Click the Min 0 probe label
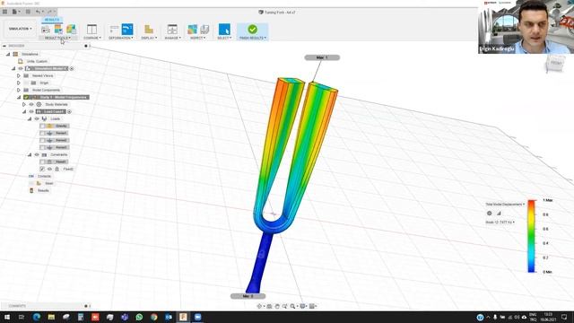The height and width of the screenshot is (323, 574). (x=248, y=296)
